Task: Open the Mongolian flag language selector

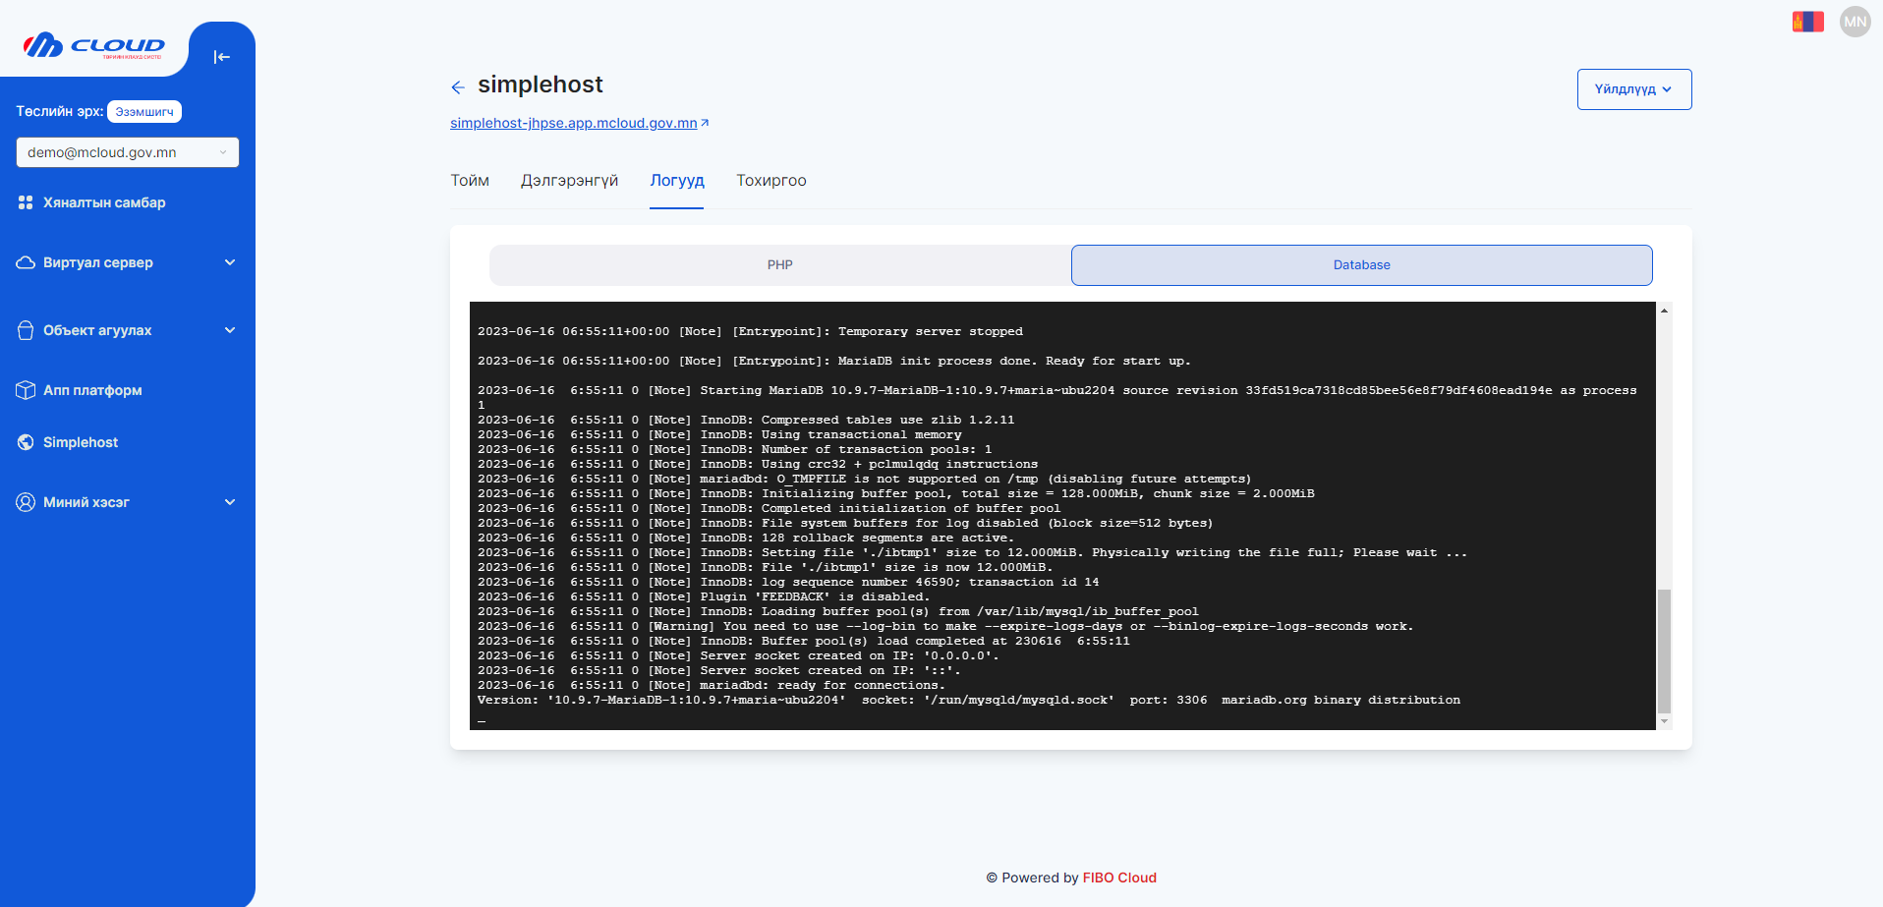Action: coord(1807,21)
